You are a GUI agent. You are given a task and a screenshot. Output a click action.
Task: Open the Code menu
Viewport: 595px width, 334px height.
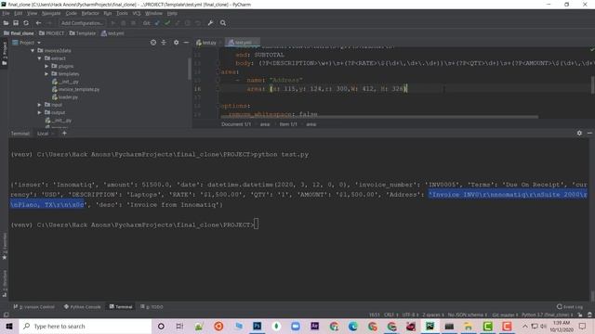71,13
